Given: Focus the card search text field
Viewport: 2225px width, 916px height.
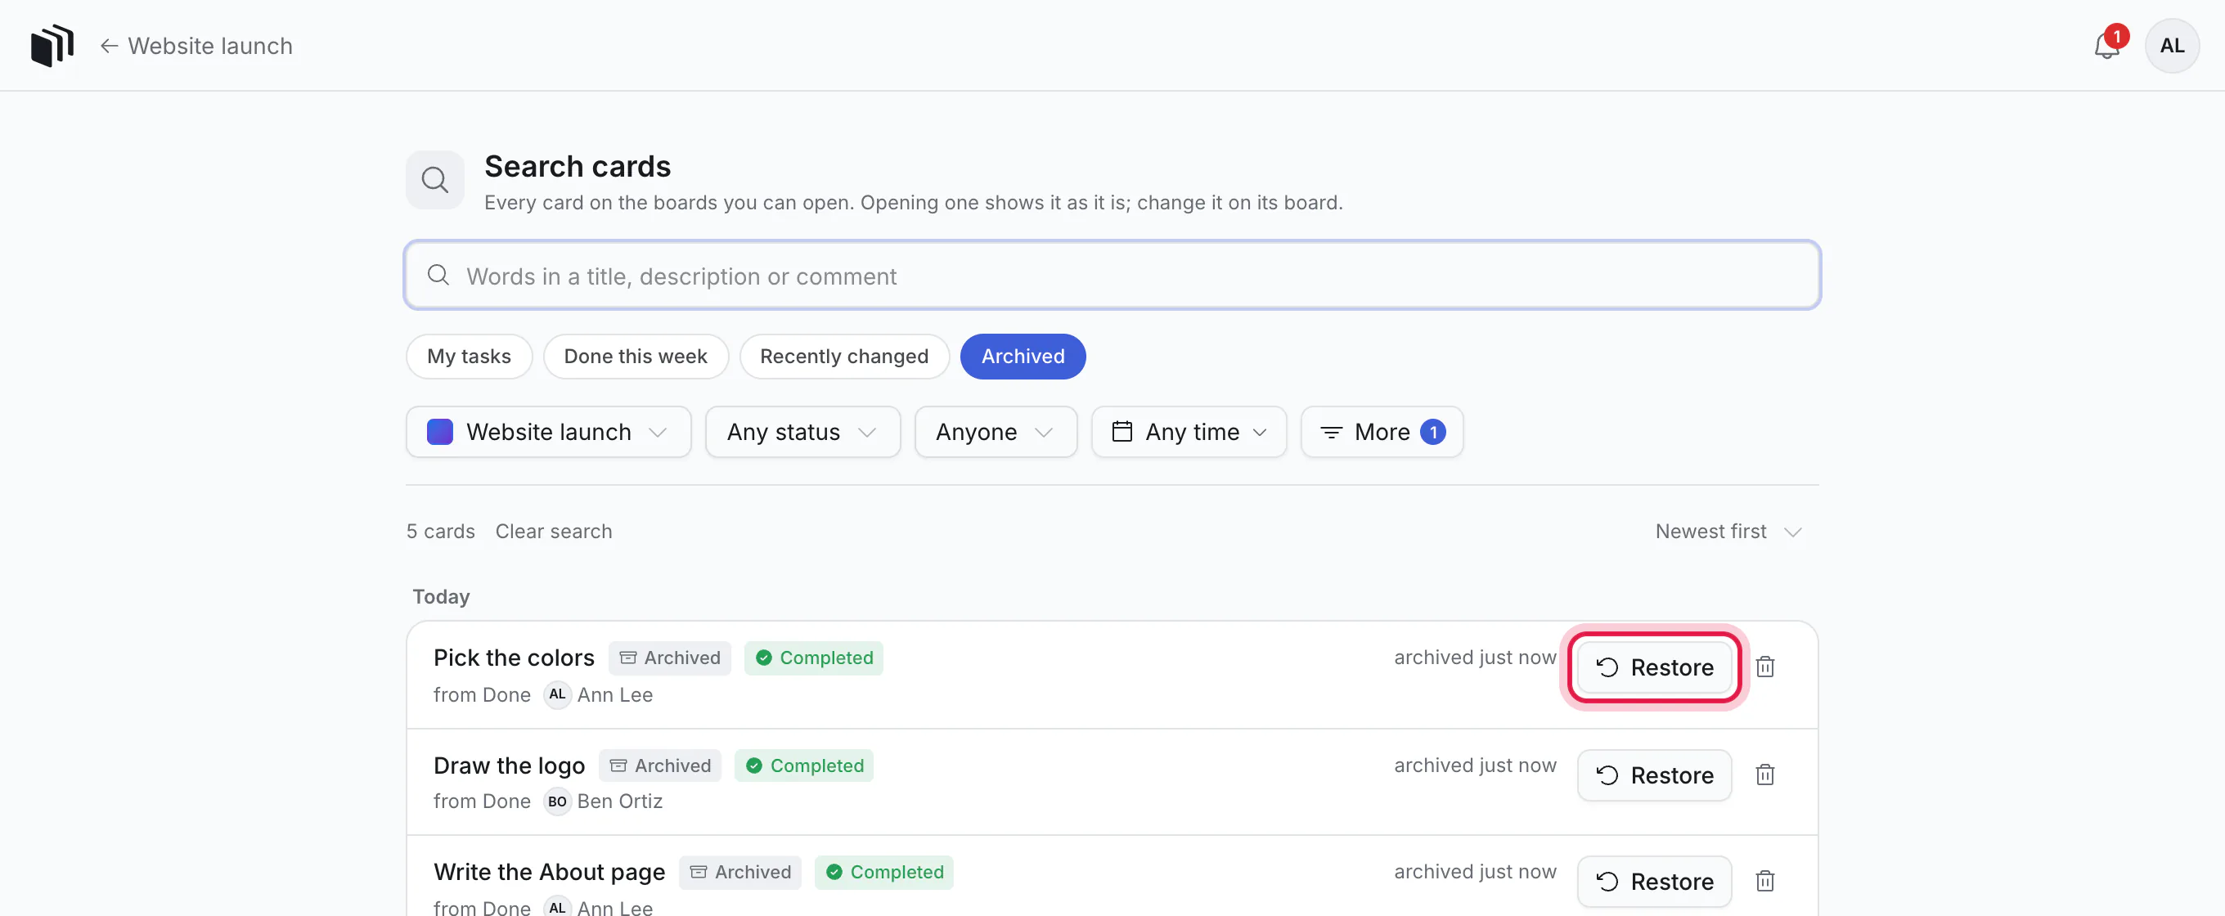Looking at the screenshot, I should coord(1112,276).
